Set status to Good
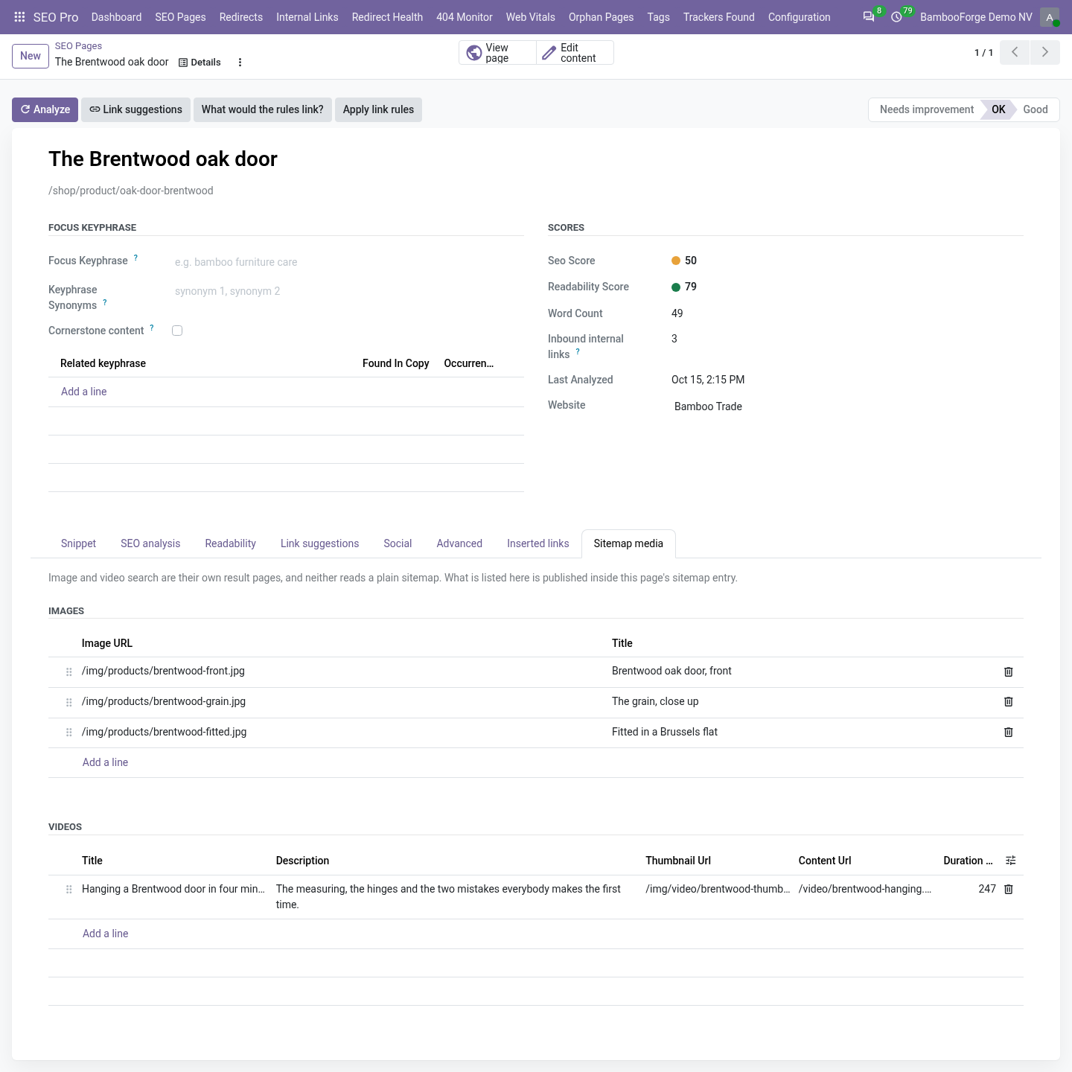Image resolution: width=1072 pixels, height=1072 pixels. click(1035, 109)
